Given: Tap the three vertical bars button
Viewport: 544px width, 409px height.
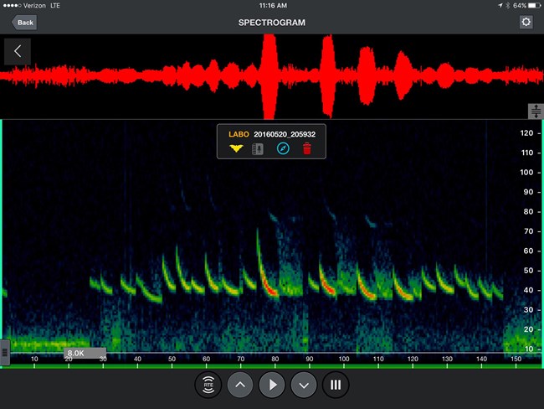Looking at the screenshot, I should coord(336,386).
